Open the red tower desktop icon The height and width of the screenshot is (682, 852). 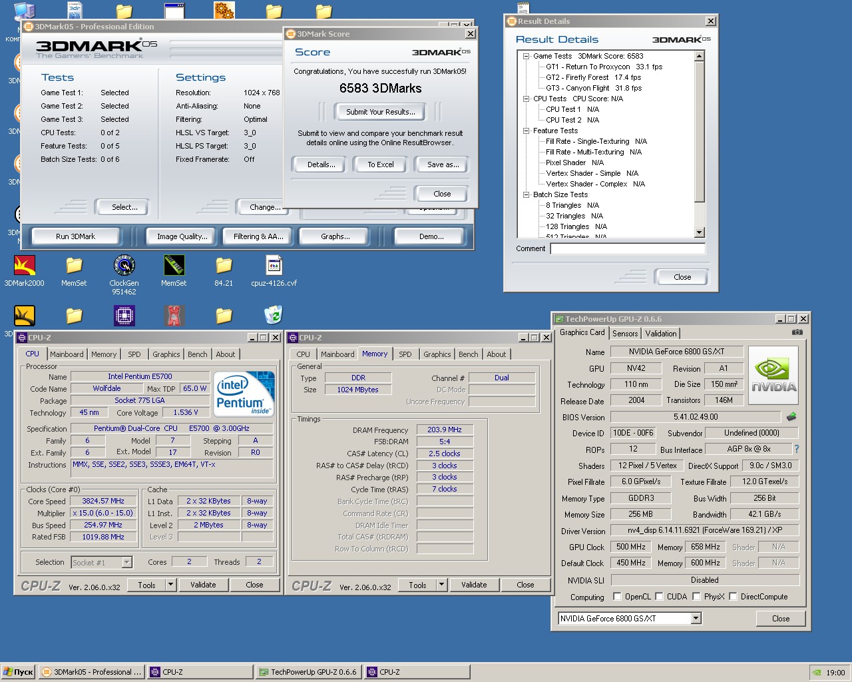174,315
